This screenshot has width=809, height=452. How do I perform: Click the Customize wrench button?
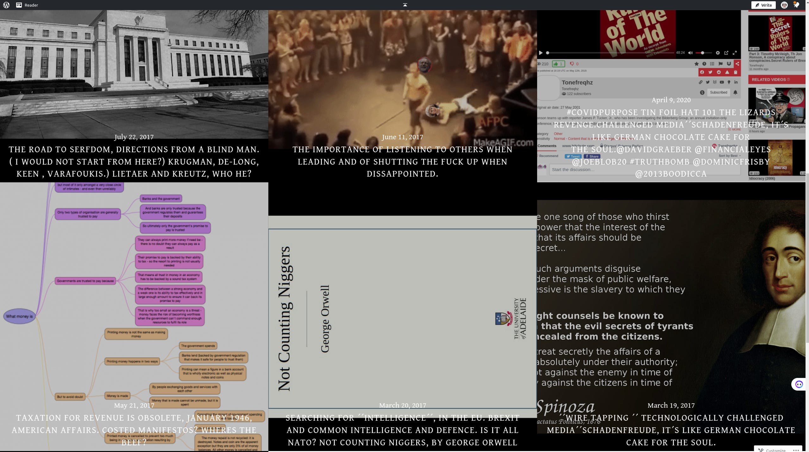pos(772,450)
